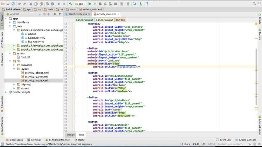Run the app with the green play icon
Image resolution: width=262 pixels, height=147 pixels.
[x=90, y=4]
